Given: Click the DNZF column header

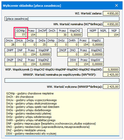Looking at the screenshot, I should pyautogui.click(x=10, y=60).
